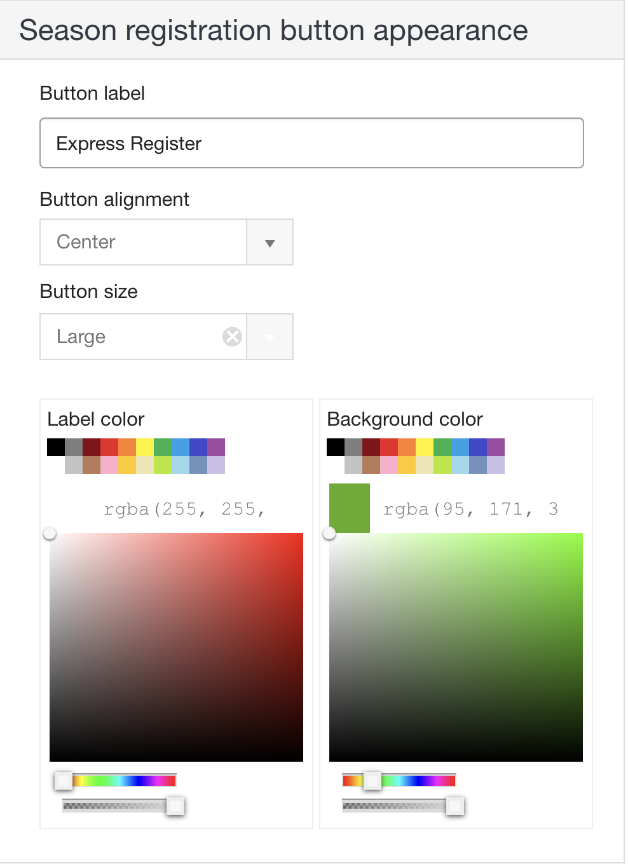Click the Label color opacity slider handle

point(175,806)
